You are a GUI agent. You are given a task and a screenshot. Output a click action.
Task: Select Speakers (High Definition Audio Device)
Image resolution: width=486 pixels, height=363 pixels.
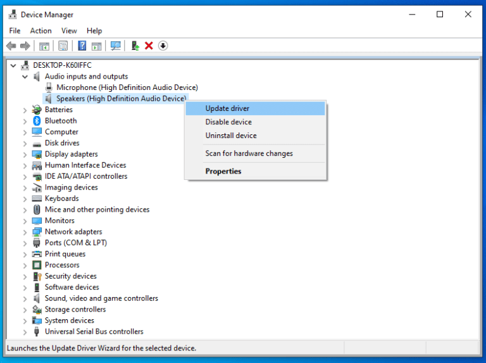click(121, 99)
